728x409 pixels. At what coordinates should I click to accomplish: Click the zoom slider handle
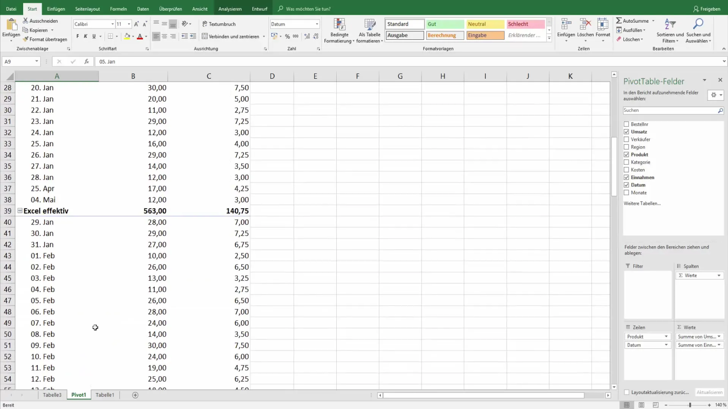pos(690,405)
